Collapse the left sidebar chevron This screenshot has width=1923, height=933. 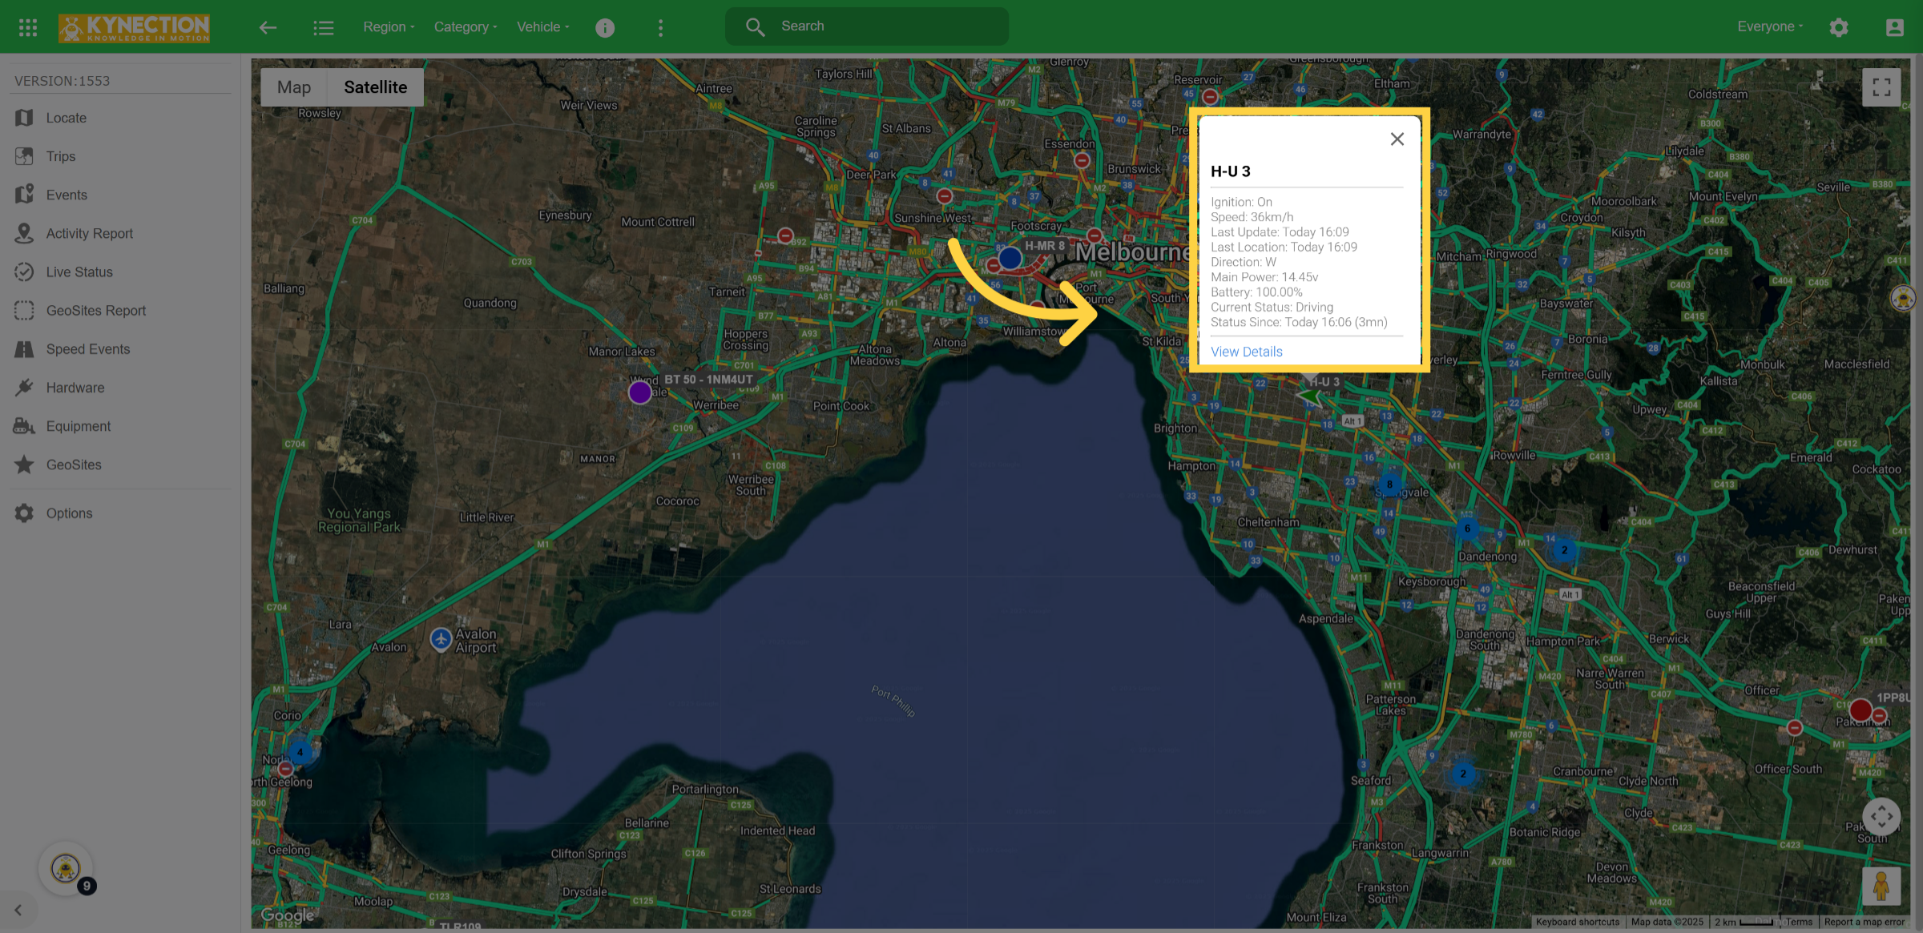(x=18, y=910)
